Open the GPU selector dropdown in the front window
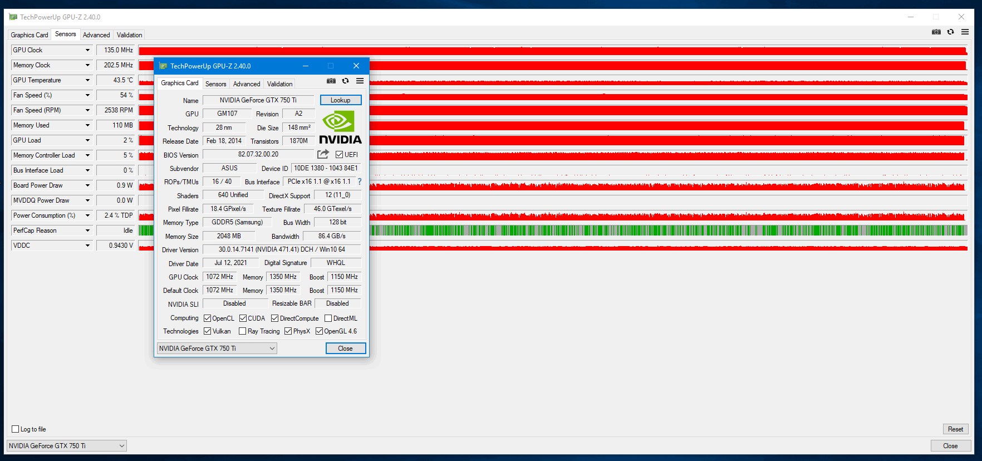The image size is (982, 461). [217, 349]
